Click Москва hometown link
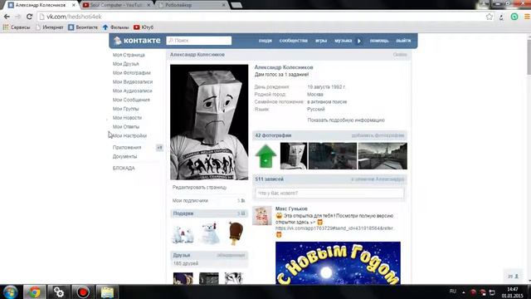 pyautogui.click(x=315, y=94)
